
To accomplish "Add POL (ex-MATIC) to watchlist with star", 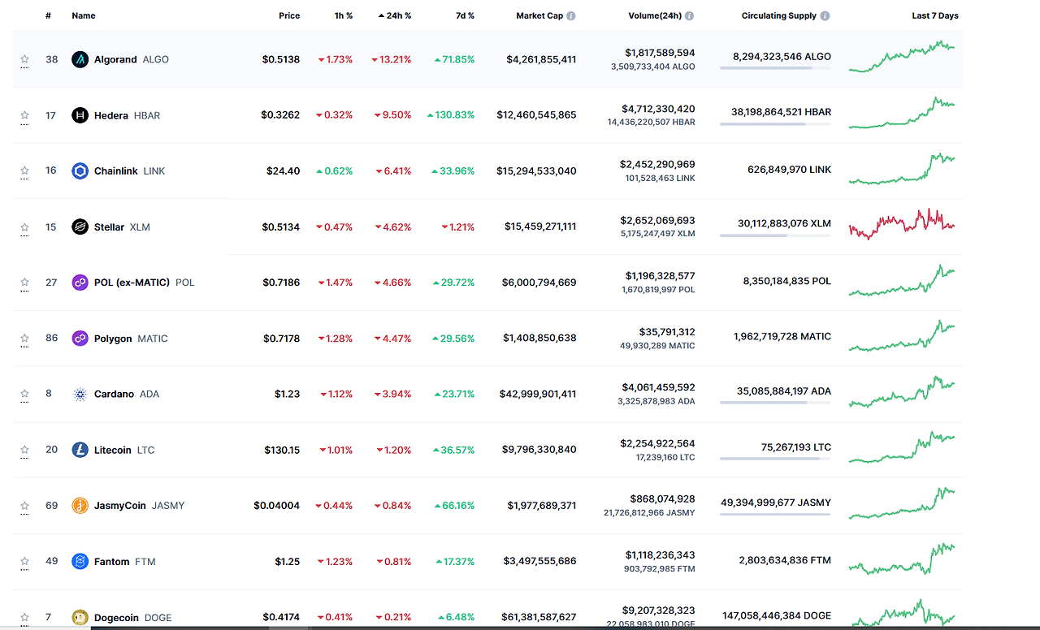I will pos(24,283).
